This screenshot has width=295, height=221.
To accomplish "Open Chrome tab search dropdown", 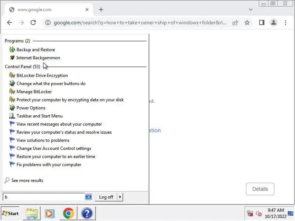I will coord(251,10).
